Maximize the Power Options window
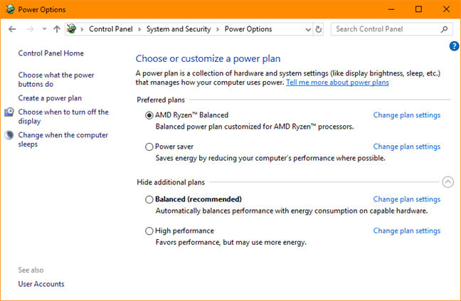The height and width of the screenshot is (301, 461). (418, 9)
